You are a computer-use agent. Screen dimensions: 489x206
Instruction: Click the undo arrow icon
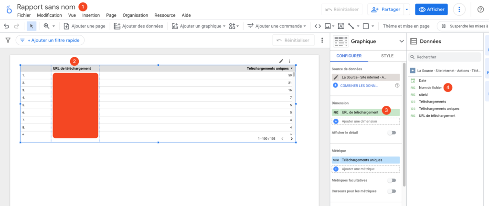point(6,26)
